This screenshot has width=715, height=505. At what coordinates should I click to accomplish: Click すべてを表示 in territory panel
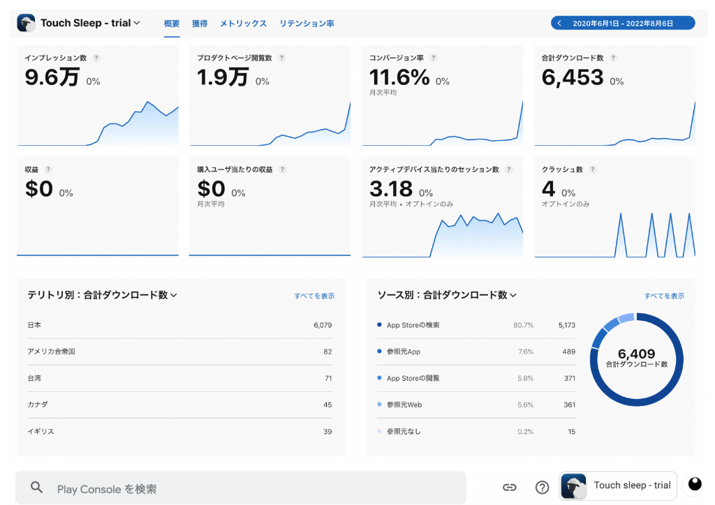click(314, 296)
